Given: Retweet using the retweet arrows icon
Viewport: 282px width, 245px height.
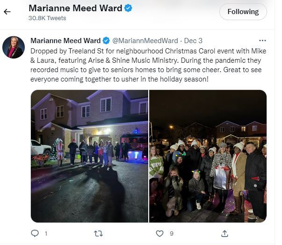Looking at the screenshot, I should (98, 233).
